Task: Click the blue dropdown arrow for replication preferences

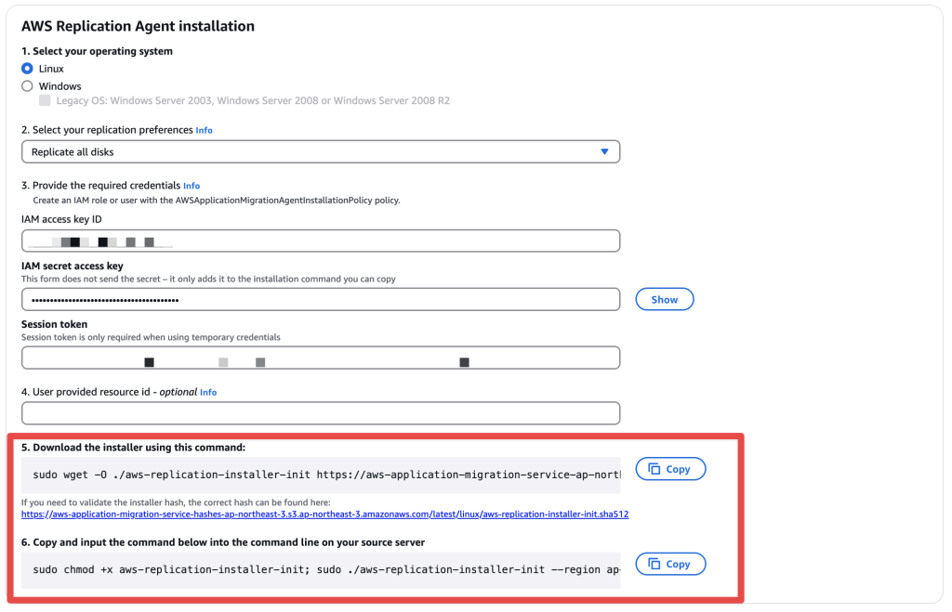Action: pos(604,151)
